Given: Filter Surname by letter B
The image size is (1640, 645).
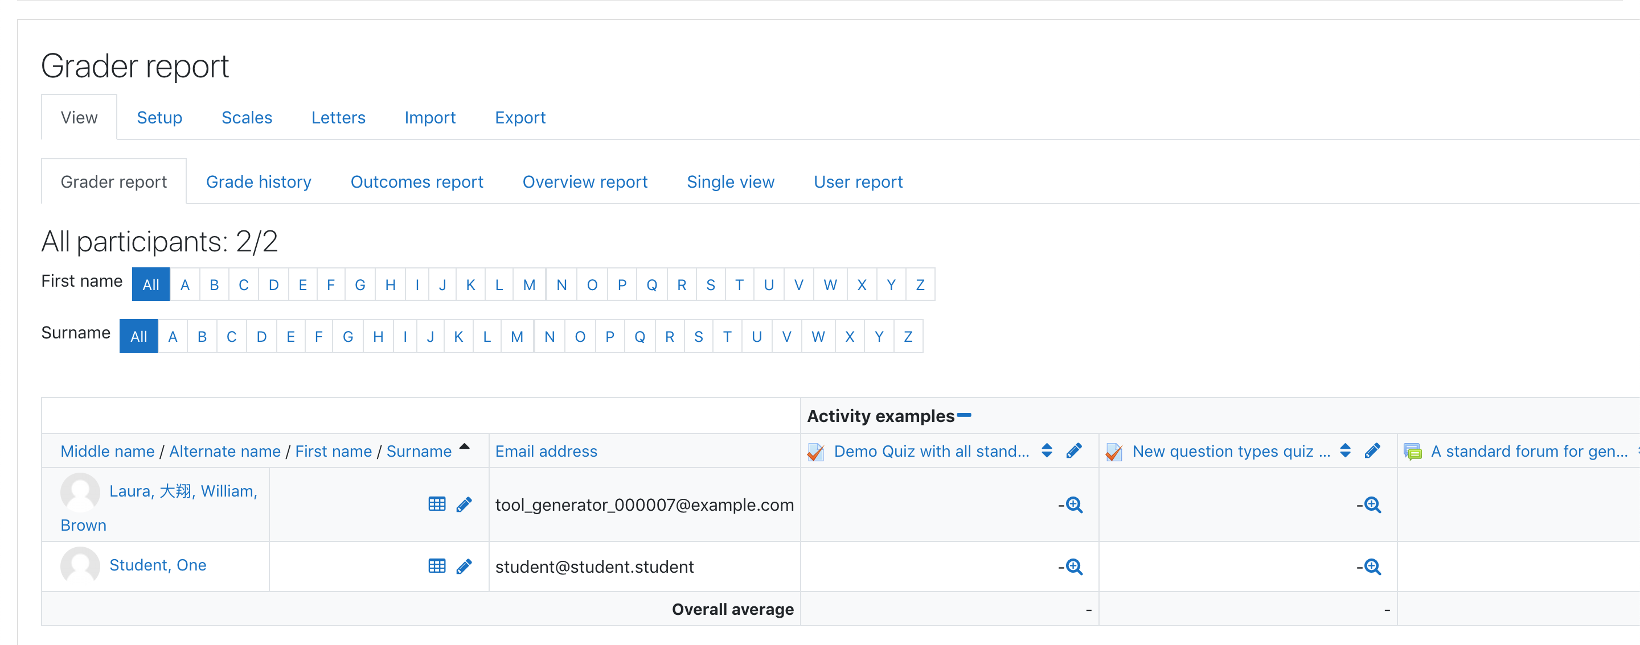Looking at the screenshot, I should (x=202, y=337).
